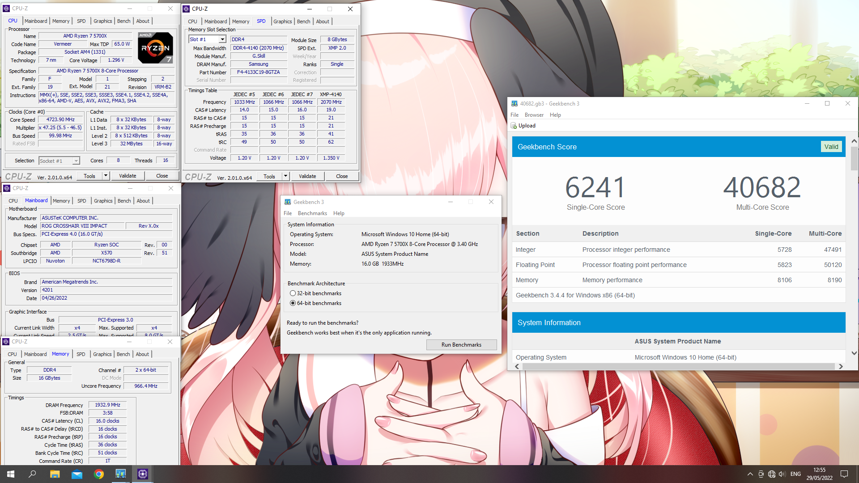Open volume speaker tray icon
859x483 pixels.
click(782, 474)
